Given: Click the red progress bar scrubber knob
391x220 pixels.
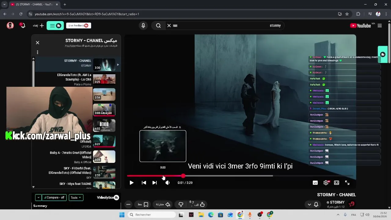Looking at the screenshot, I should [x=183, y=176].
